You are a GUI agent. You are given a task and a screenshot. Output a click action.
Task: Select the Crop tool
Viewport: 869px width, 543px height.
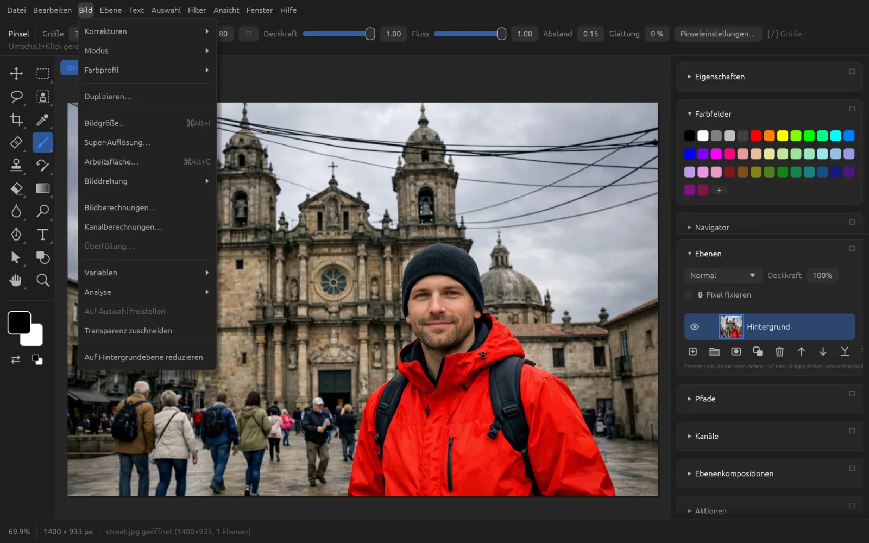coord(16,119)
